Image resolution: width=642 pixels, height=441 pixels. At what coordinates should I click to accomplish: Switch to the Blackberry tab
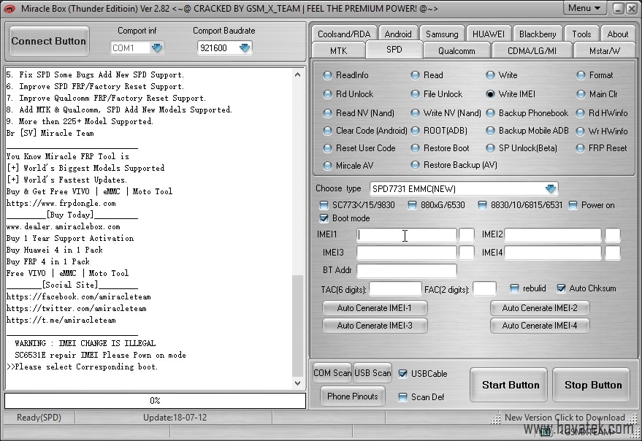click(538, 34)
